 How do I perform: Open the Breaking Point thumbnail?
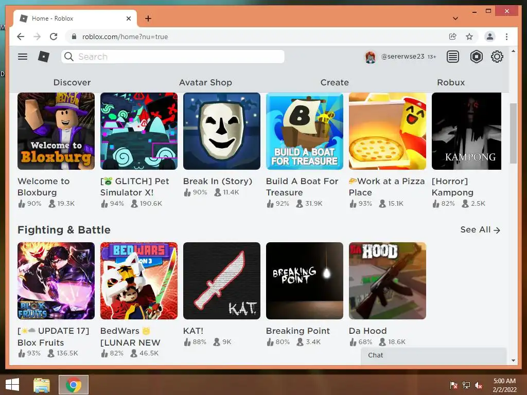coord(305,281)
